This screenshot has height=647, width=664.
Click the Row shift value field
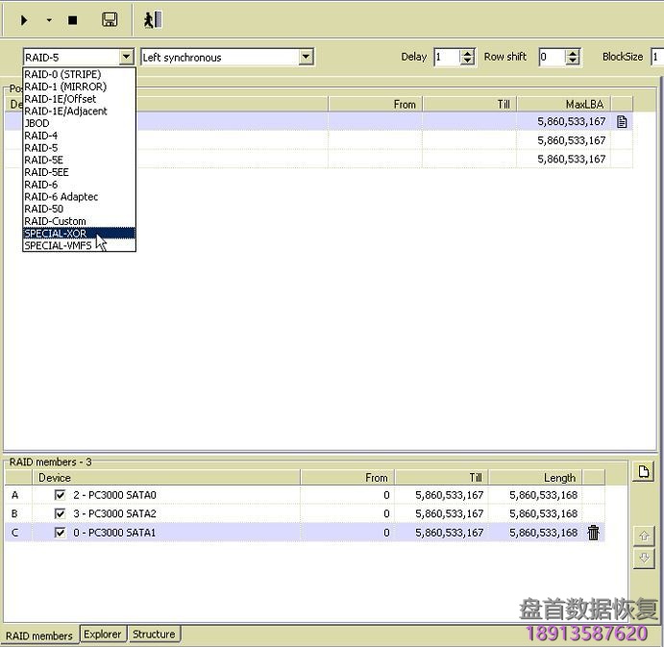[552, 57]
